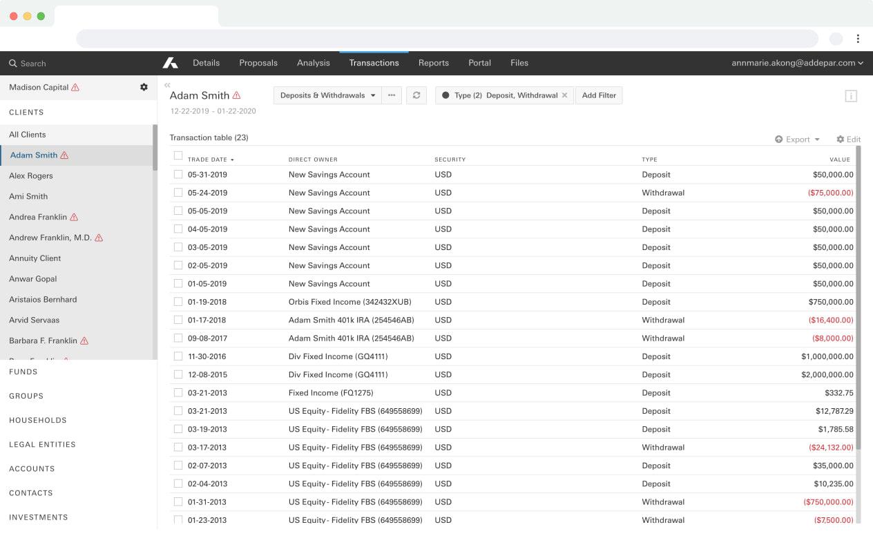Screen dimensions: 873x536
Task: Open search using the magnifying glass icon
Action: coord(12,63)
